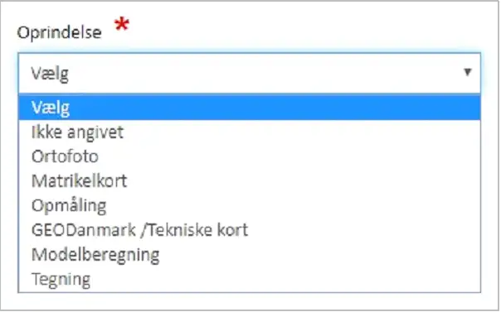Choose Tegning at the list bottom
This screenshot has width=501, height=312.
pyautogui.click(x=249, y=279)
